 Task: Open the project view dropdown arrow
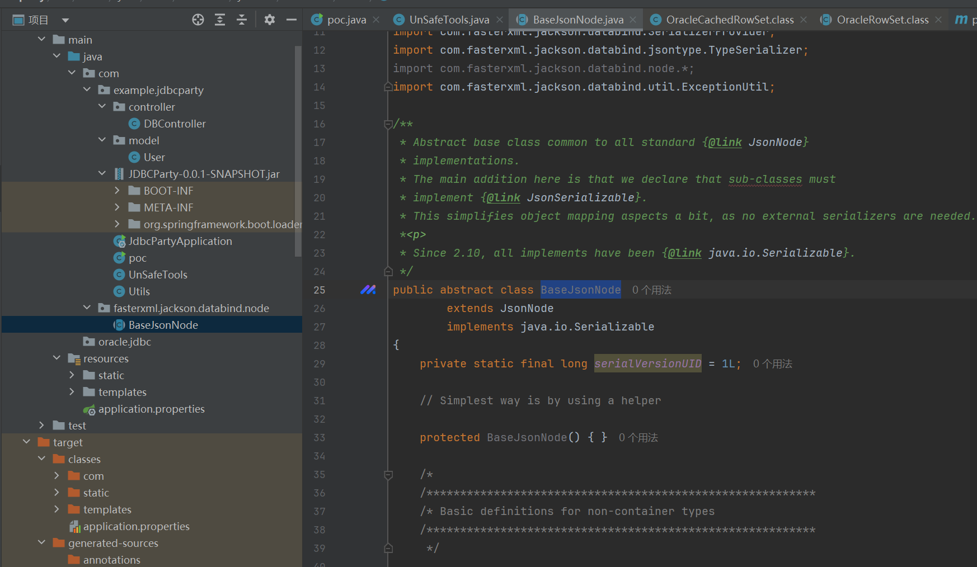click(65, 21)
